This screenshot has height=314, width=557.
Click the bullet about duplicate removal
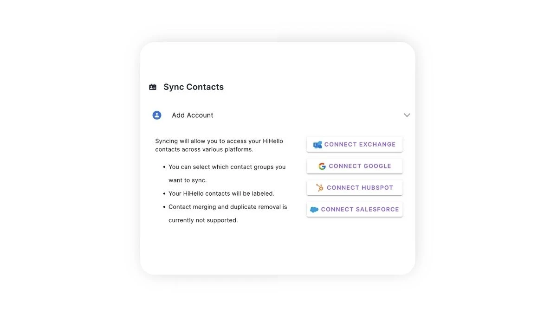point(227,213)
